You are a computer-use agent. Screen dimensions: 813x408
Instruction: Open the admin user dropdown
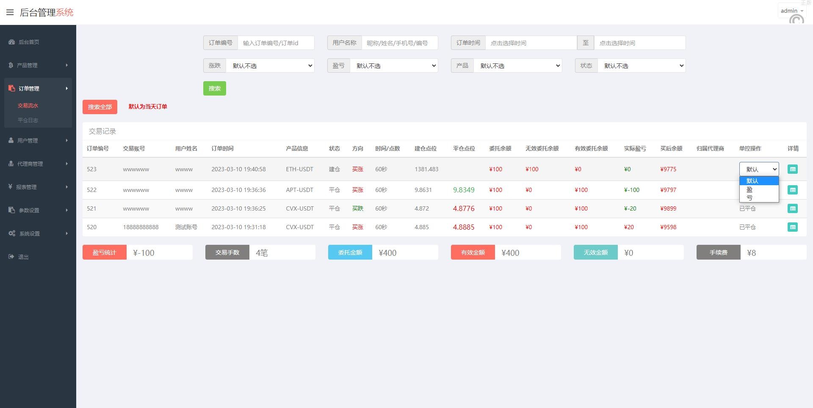[x=791, y=11]
